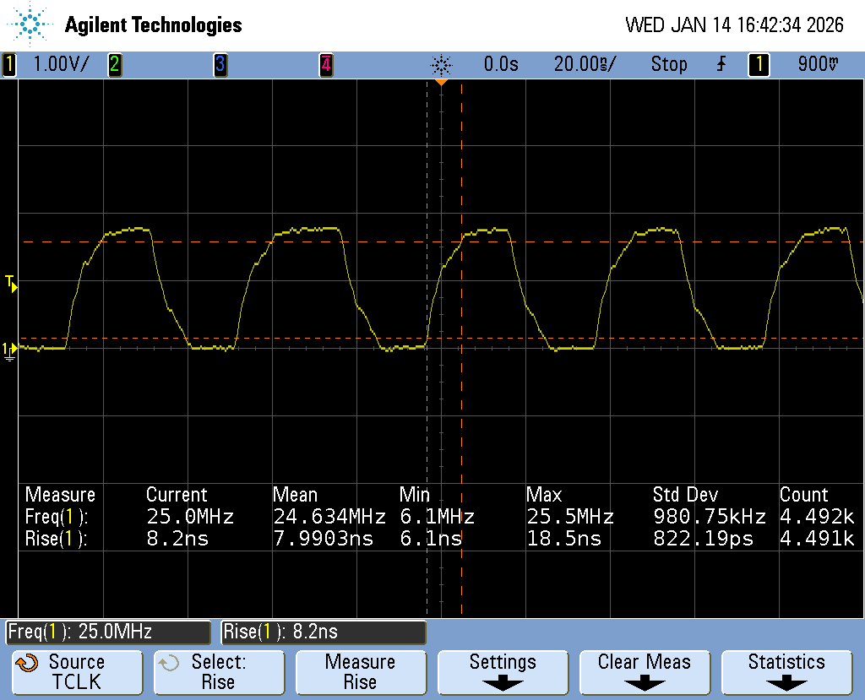
Task: Click the circular arrow icon on Source softkey
Action: point(27,663)
